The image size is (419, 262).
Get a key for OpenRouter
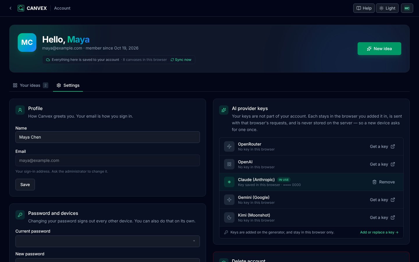(x=382, y=146)
